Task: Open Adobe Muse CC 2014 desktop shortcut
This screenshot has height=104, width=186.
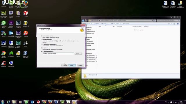Action: 3,14
